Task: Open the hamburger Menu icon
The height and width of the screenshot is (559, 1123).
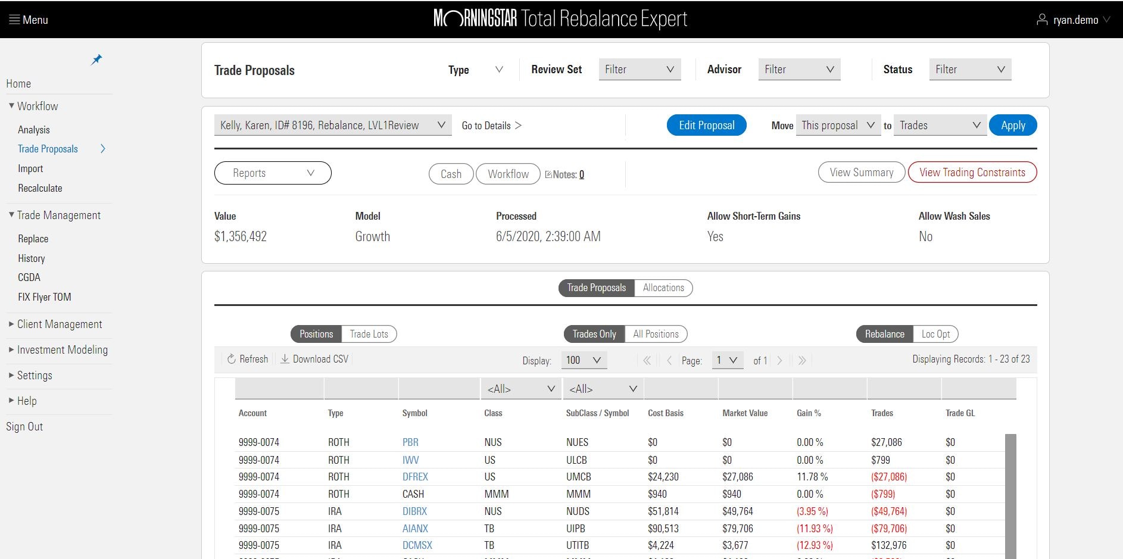Action: [x=14, y=20]
